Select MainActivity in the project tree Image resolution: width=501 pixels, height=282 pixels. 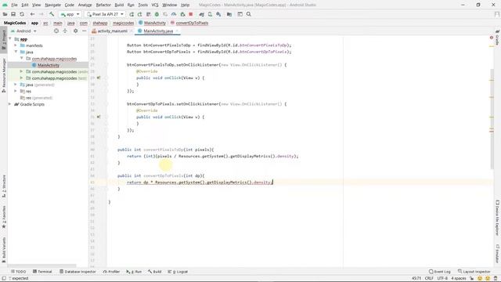[49, 65]
